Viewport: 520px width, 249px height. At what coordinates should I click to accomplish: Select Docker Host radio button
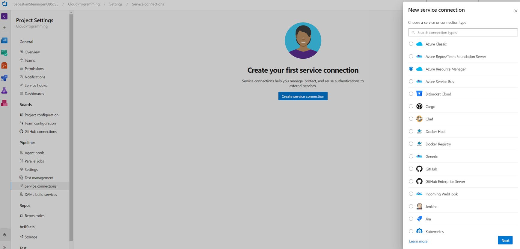pyautogui.click(x=411, y=131)
